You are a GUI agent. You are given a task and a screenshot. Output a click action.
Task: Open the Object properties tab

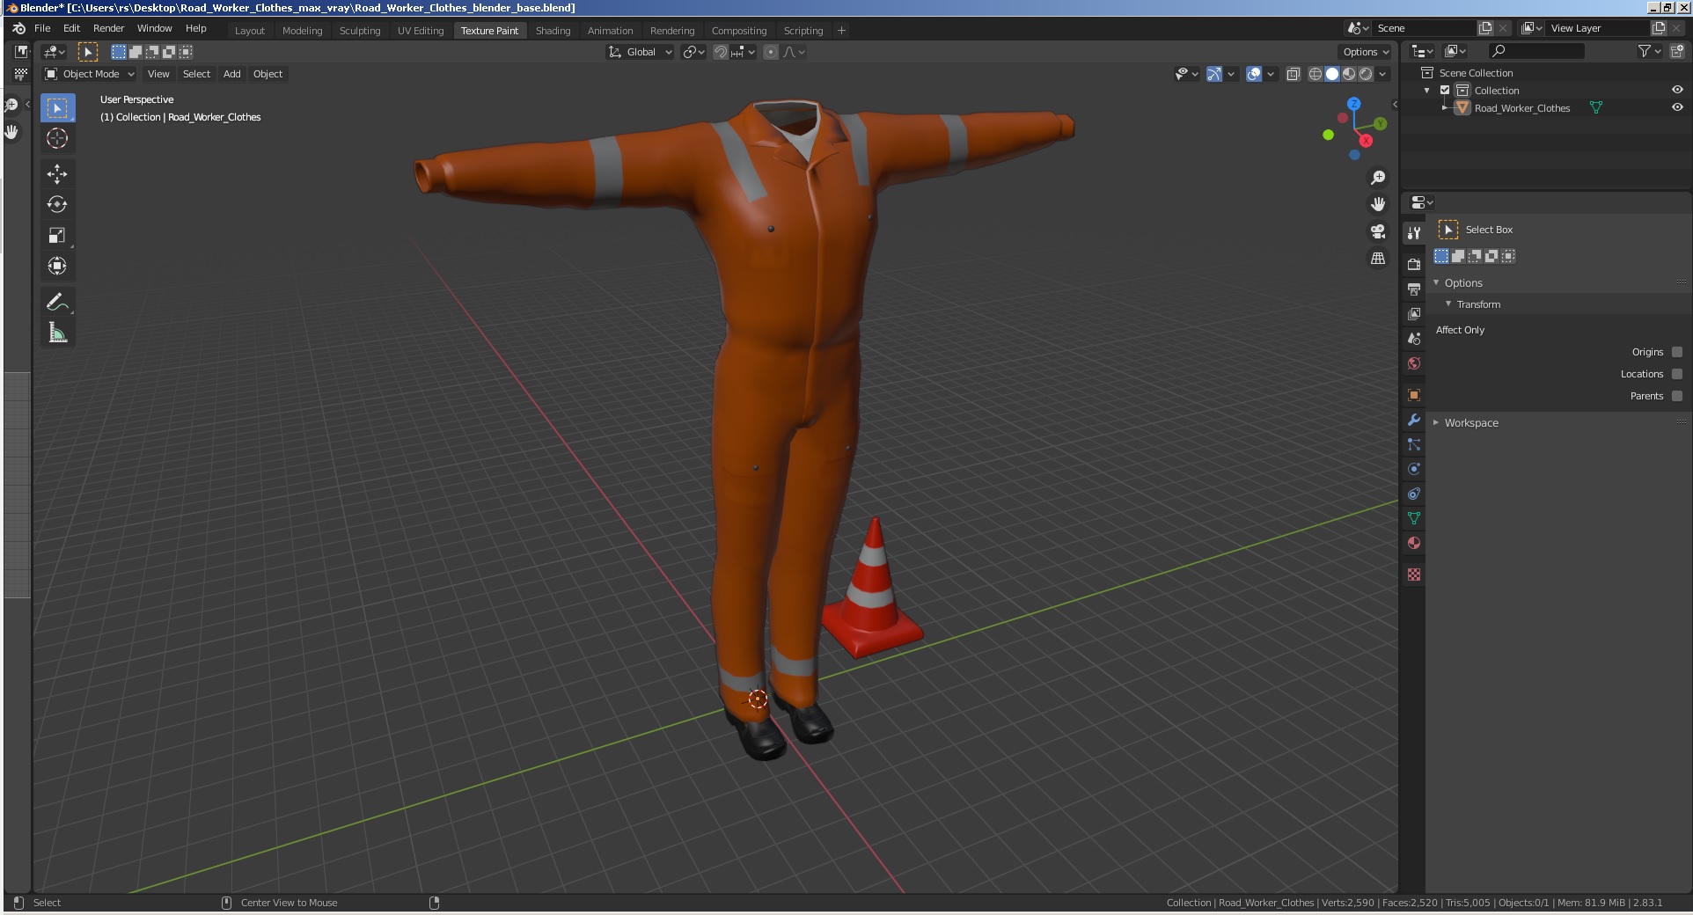point(1414,395)
